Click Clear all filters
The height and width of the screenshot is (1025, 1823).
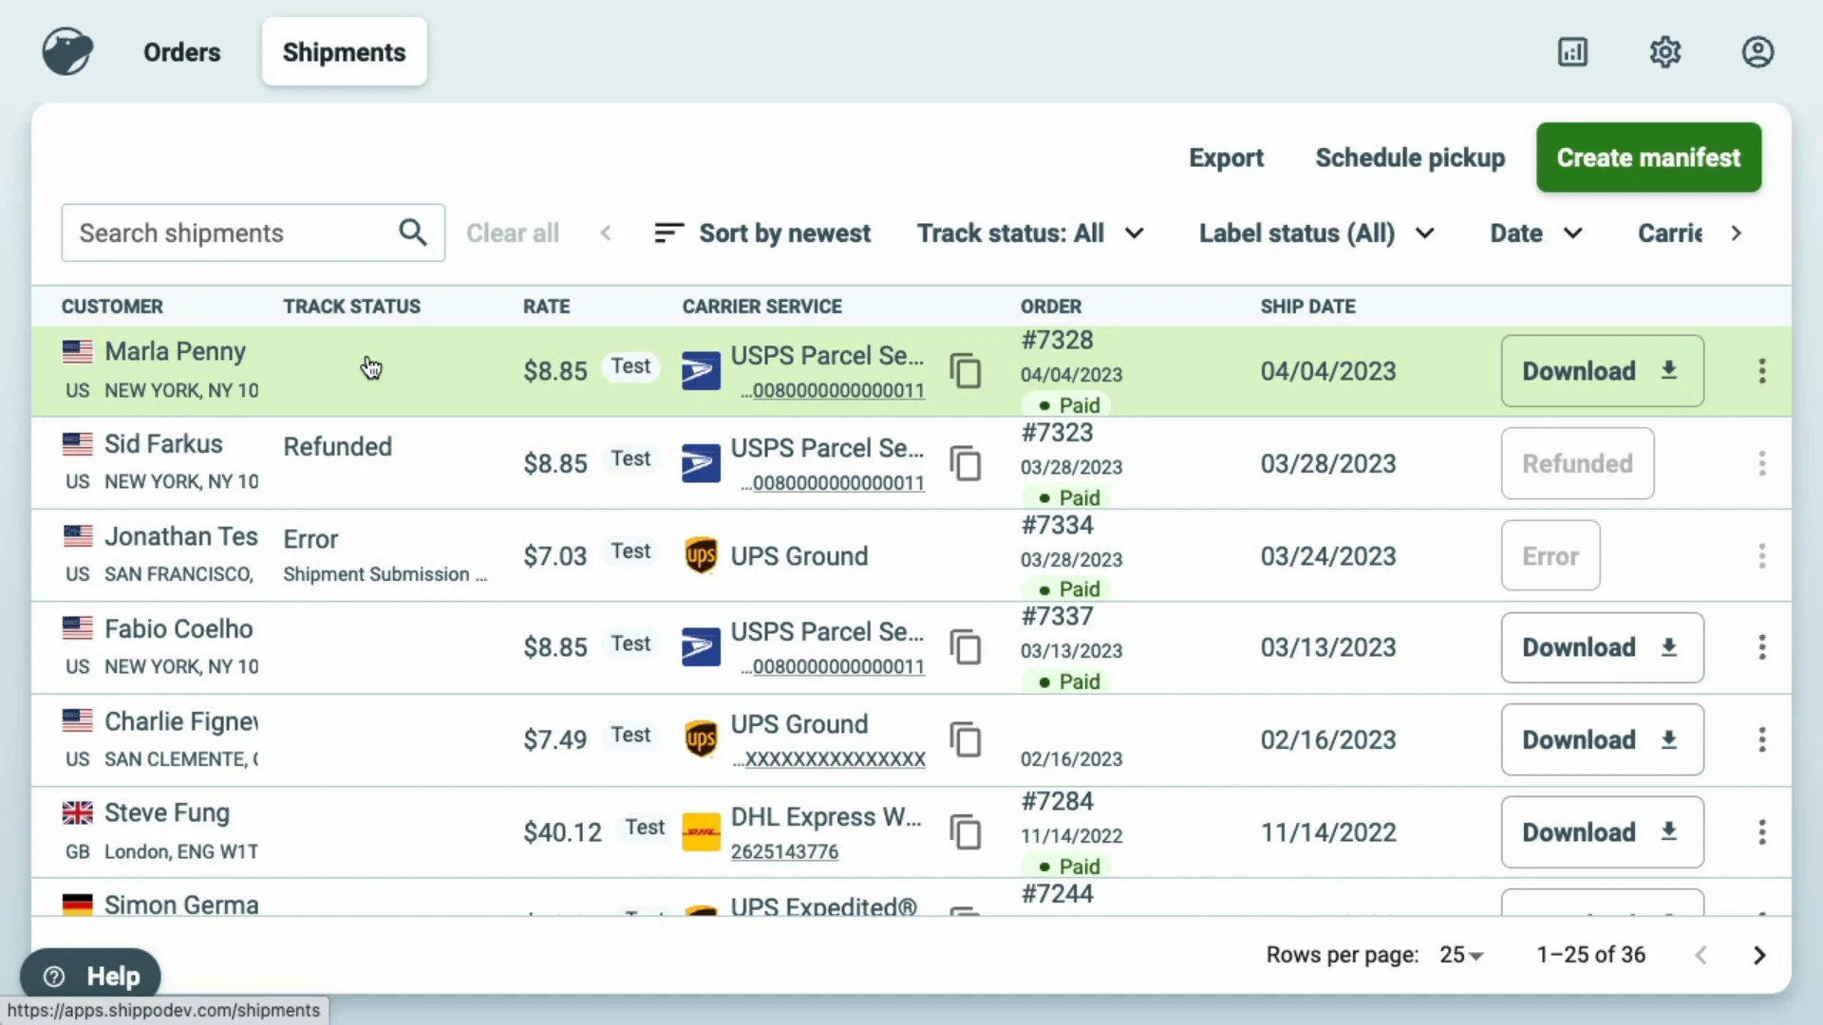point(513,233)
